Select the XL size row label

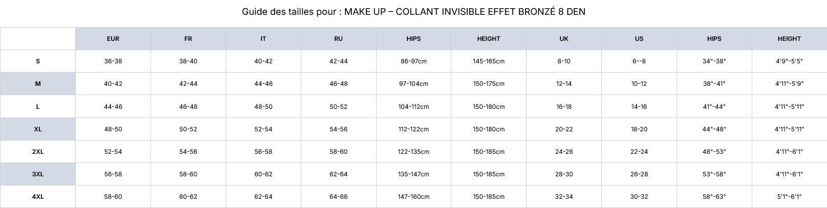38,129
